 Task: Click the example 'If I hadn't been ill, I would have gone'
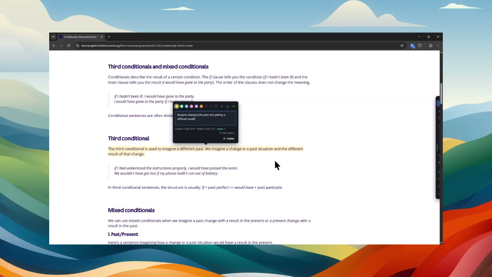[x=154, y=96]
